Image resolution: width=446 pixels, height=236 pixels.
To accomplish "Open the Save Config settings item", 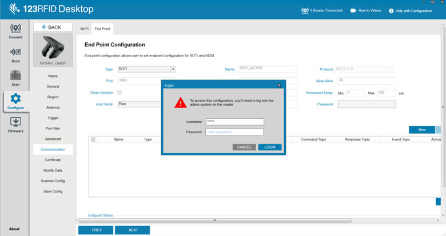I will coord(53,191).
